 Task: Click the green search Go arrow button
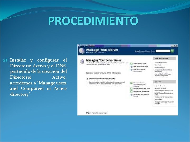(173, 51)
